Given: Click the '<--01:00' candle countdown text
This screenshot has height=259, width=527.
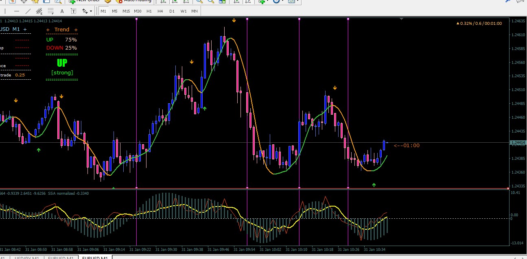Looking at the screenshot, I should tap(407, 146).
